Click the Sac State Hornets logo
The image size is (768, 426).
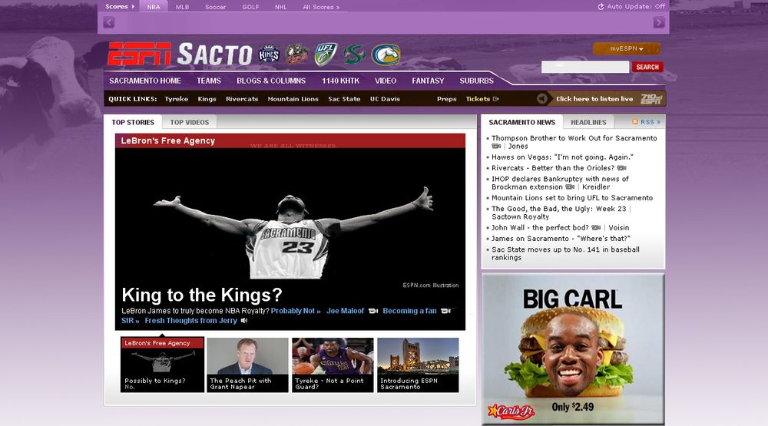354,54
